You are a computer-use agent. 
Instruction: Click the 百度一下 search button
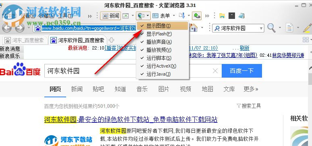[242, 71]
